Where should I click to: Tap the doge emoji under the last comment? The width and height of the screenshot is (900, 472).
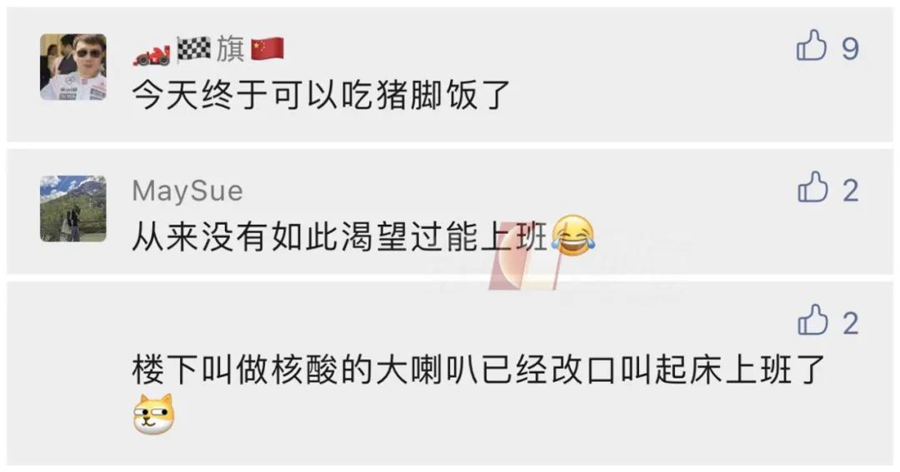(x=153, y=414)
